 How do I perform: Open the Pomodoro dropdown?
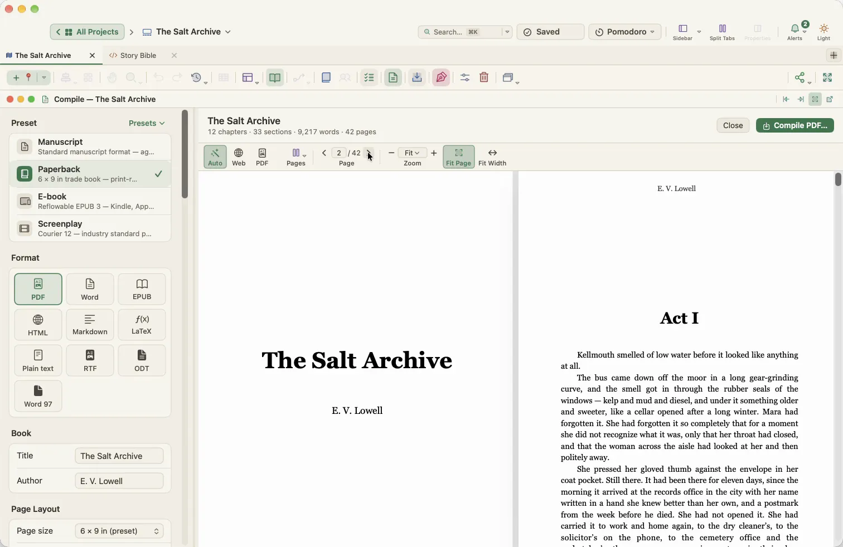tap(625, 32)
